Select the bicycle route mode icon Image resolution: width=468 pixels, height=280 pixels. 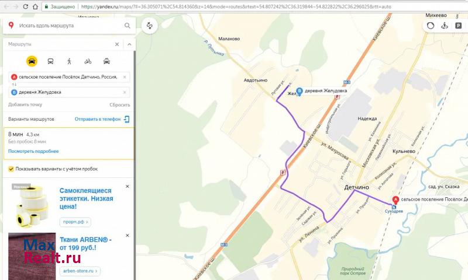point(88,61)
